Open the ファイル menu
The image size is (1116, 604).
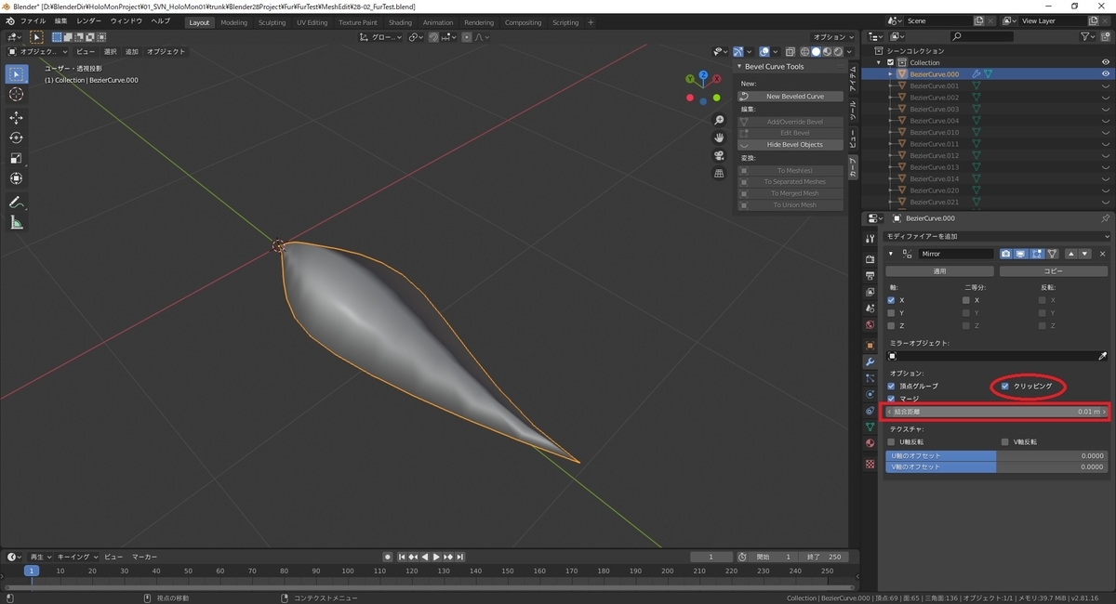[x=33, y=21]
